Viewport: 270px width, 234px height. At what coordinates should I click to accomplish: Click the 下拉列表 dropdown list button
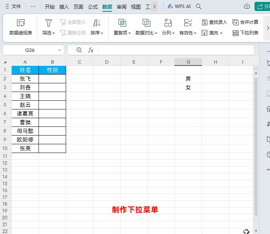pos(246,33)
